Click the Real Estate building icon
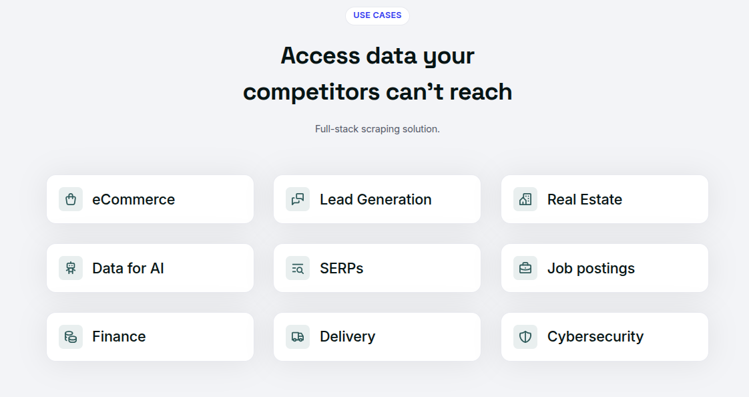Viewport: 749px width, 397px height. point(525,199)
